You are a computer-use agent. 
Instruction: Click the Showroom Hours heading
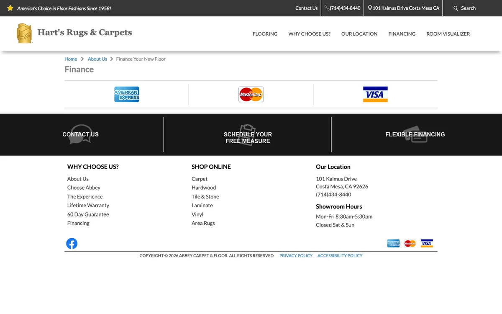[x=339, y=206]
